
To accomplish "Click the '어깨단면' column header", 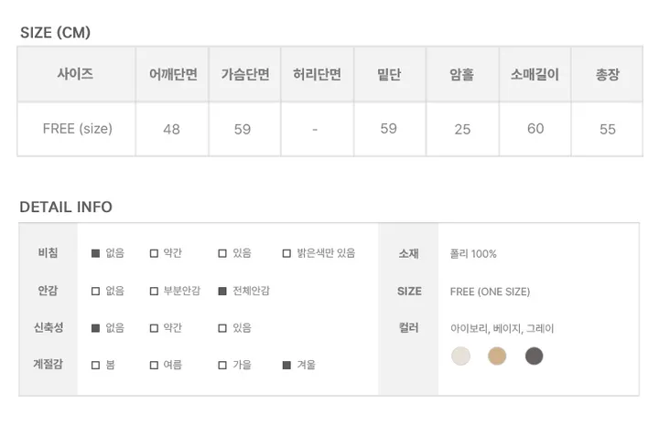I will click(172, 75).
